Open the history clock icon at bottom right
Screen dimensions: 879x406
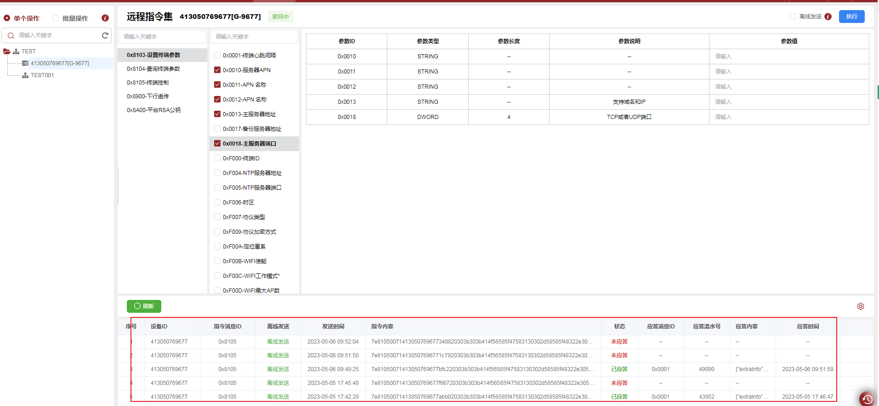(x=867, y=398)
